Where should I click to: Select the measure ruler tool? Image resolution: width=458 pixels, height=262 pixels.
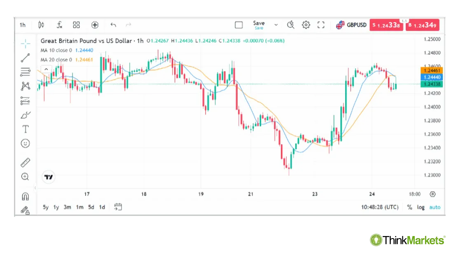click(x=25, y=162)
